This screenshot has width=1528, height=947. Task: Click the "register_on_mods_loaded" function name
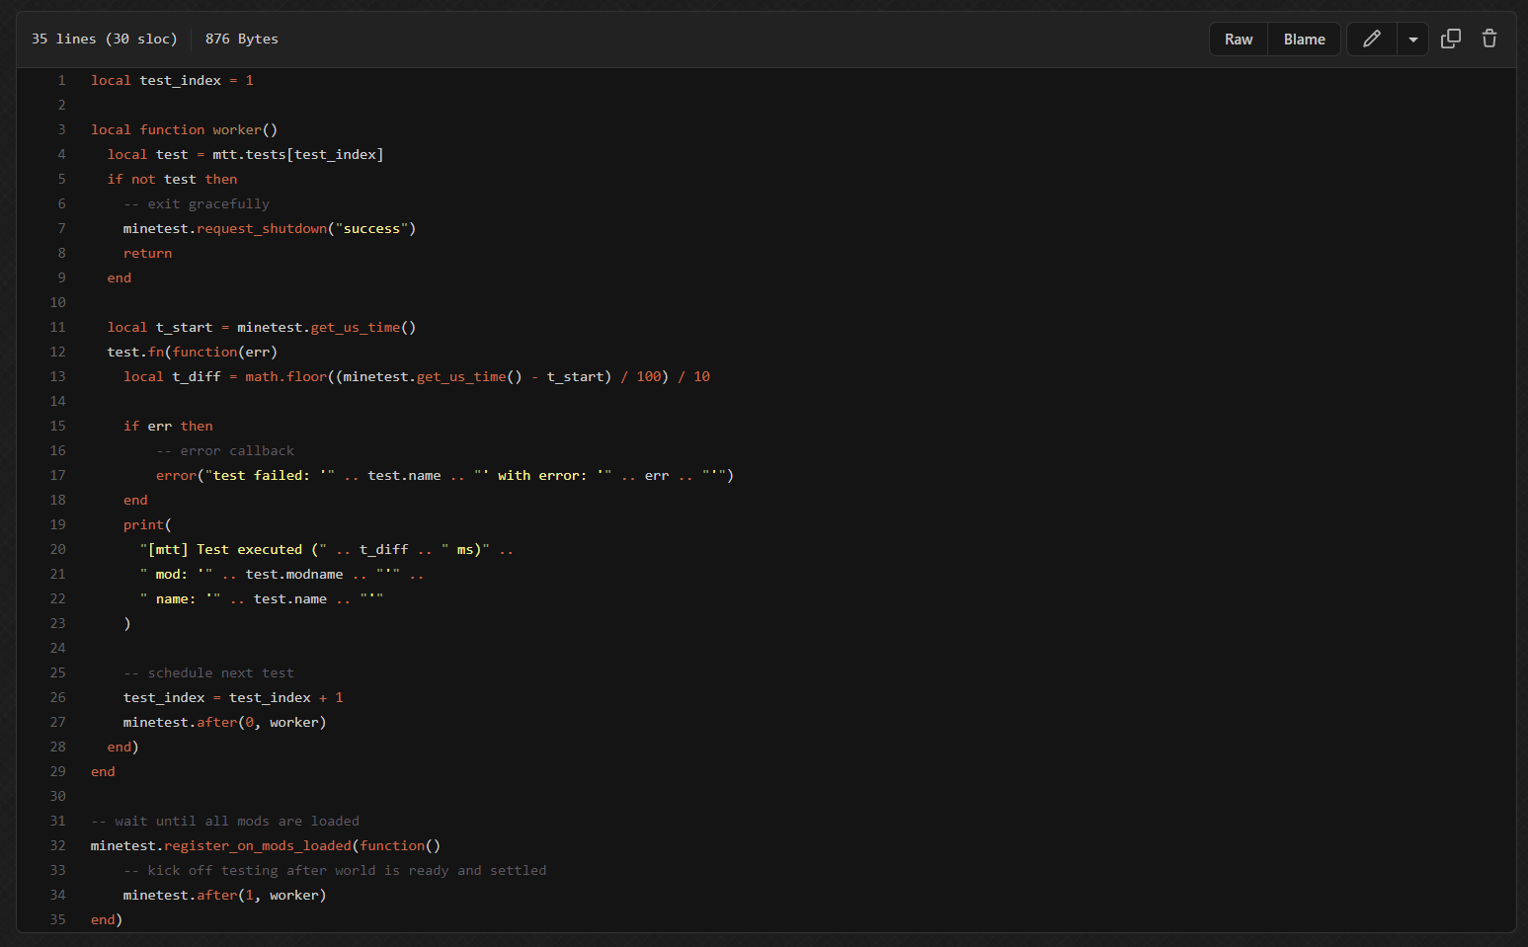tap(257, 846)
